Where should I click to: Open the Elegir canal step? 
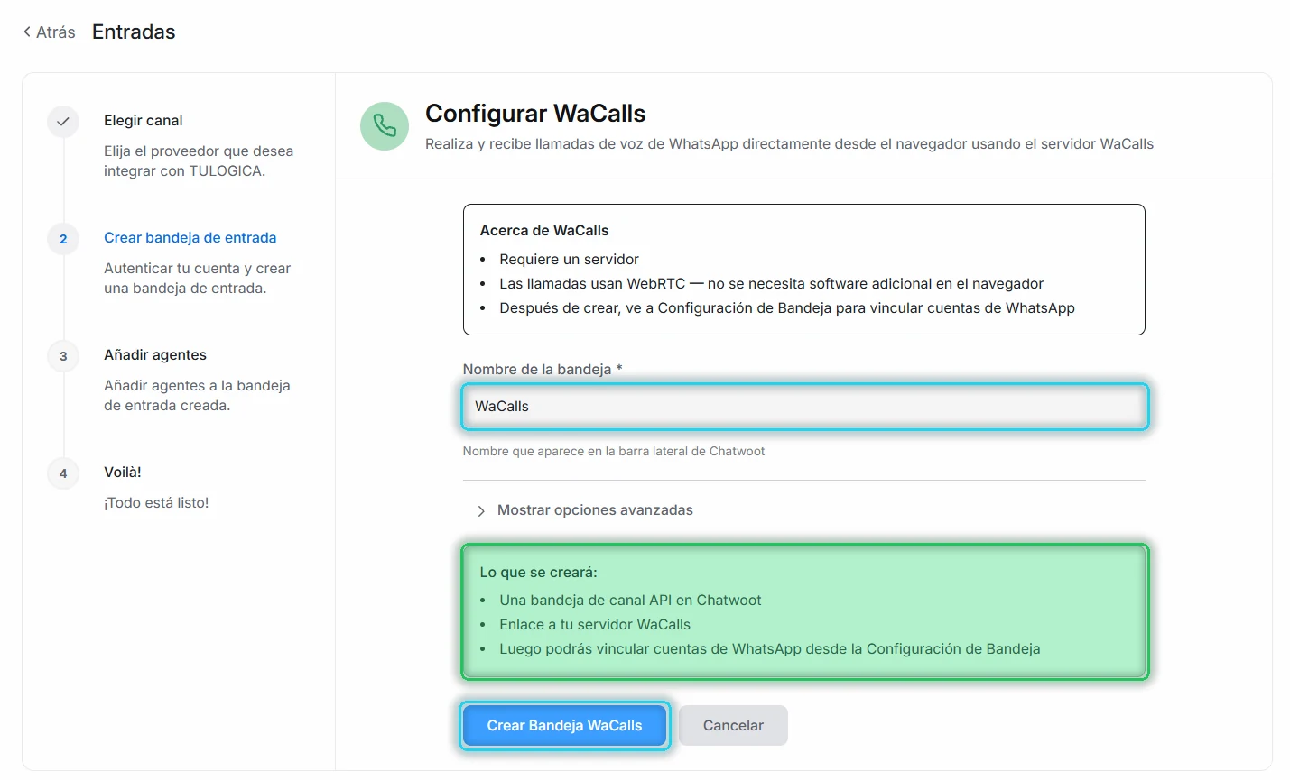pos(143,121)
